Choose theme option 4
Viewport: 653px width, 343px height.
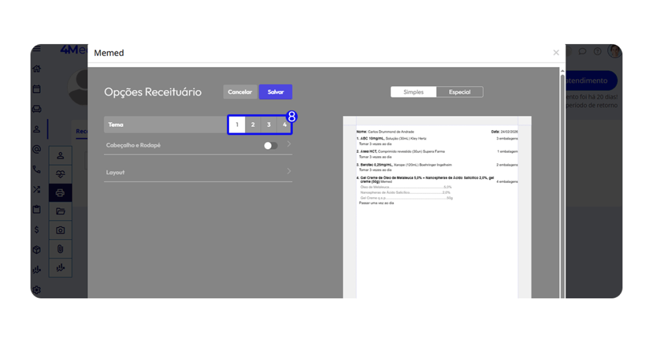284,124
